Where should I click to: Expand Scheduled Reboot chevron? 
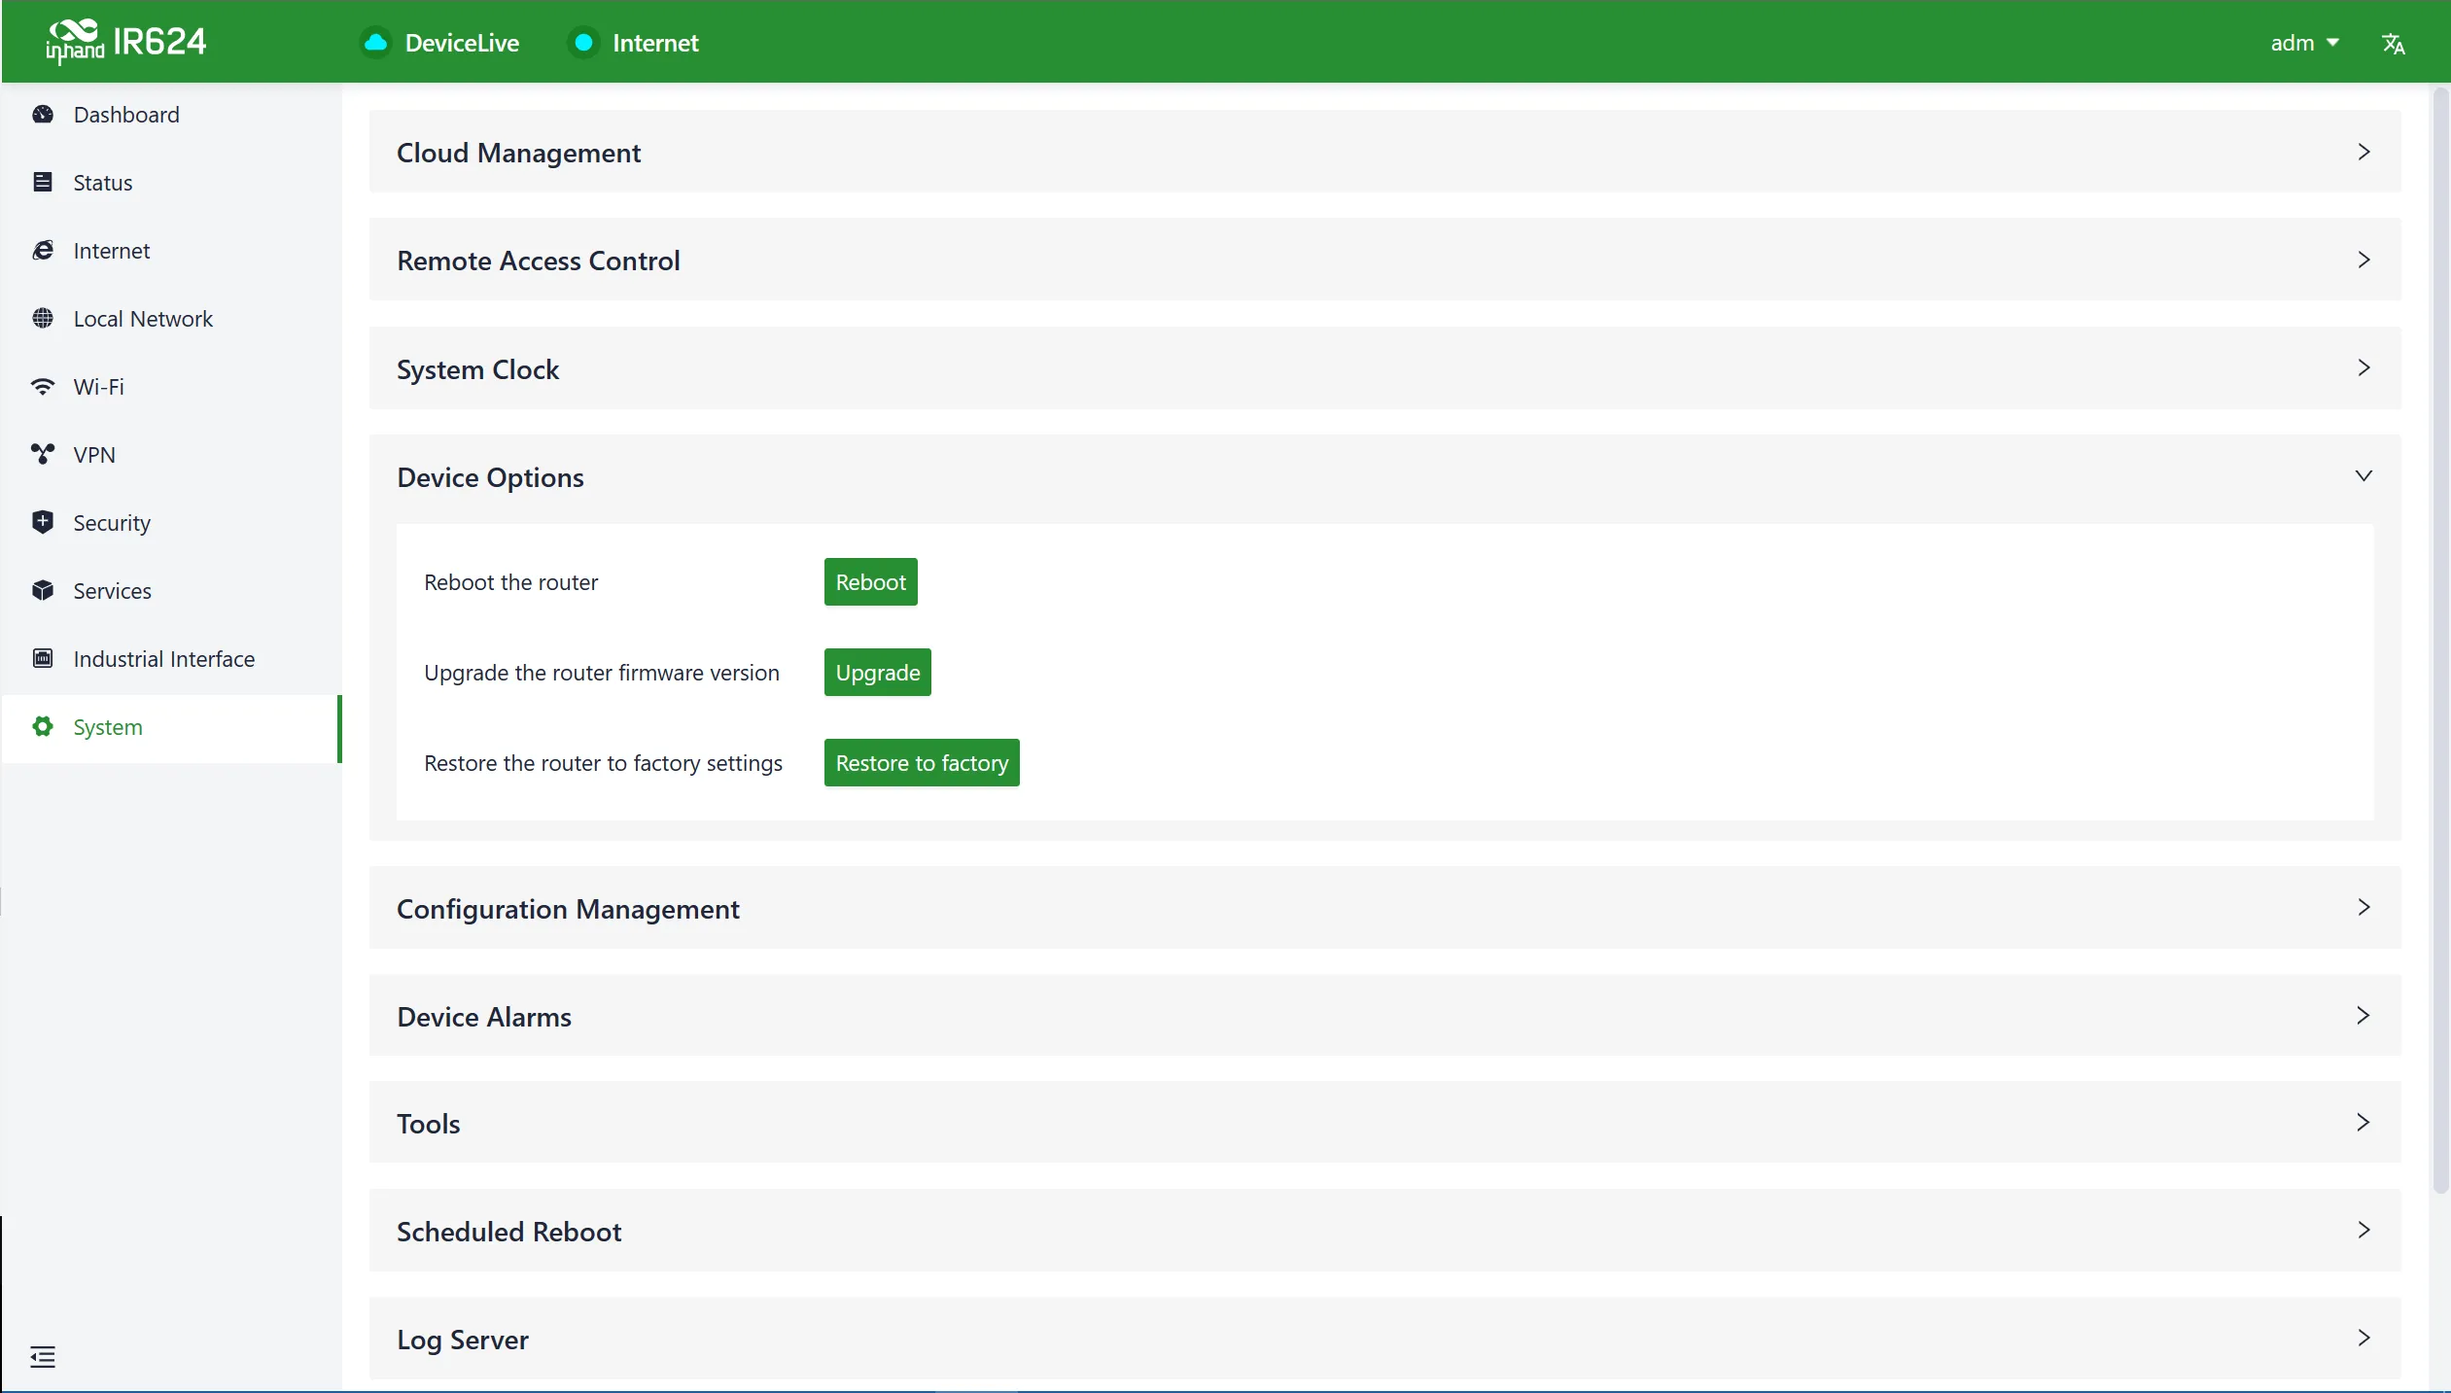[x=2363, y=1230]
